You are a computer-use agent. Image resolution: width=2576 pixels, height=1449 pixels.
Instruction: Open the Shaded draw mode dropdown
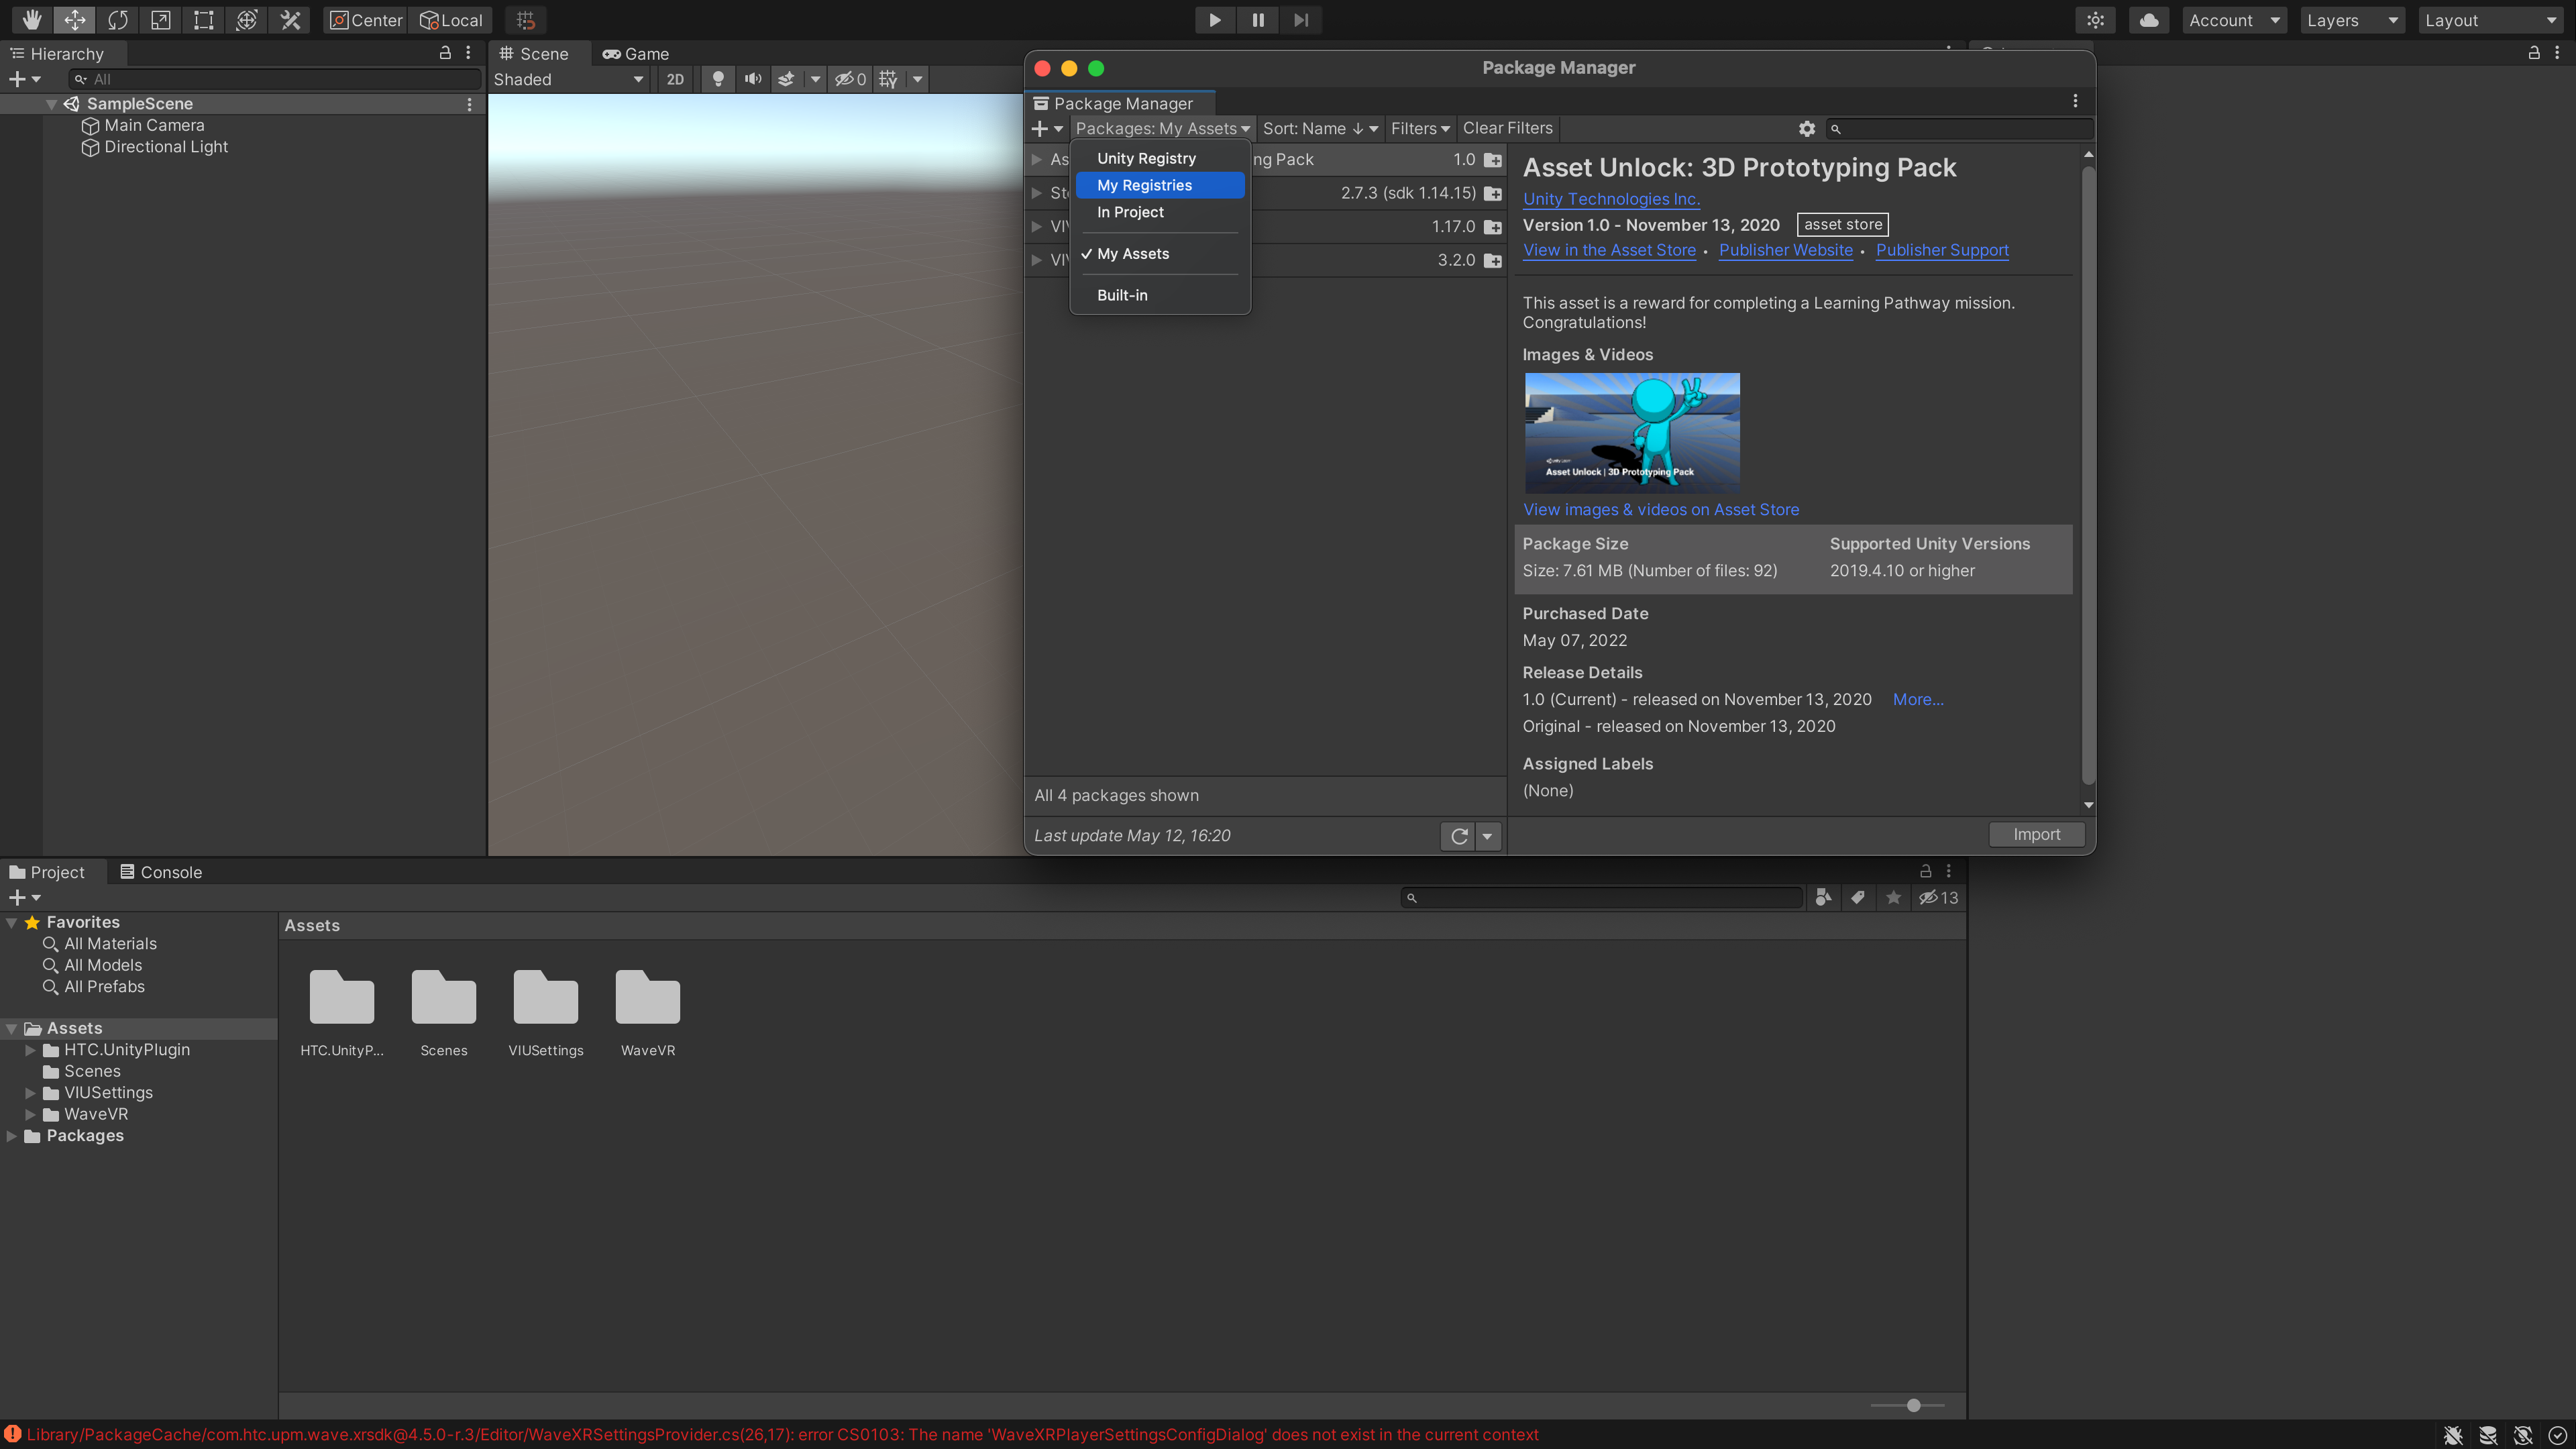(x=567, y=79)
